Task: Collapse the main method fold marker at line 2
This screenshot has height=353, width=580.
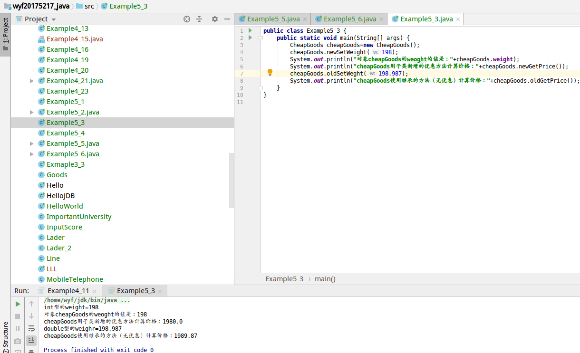Action: point(261,38)
